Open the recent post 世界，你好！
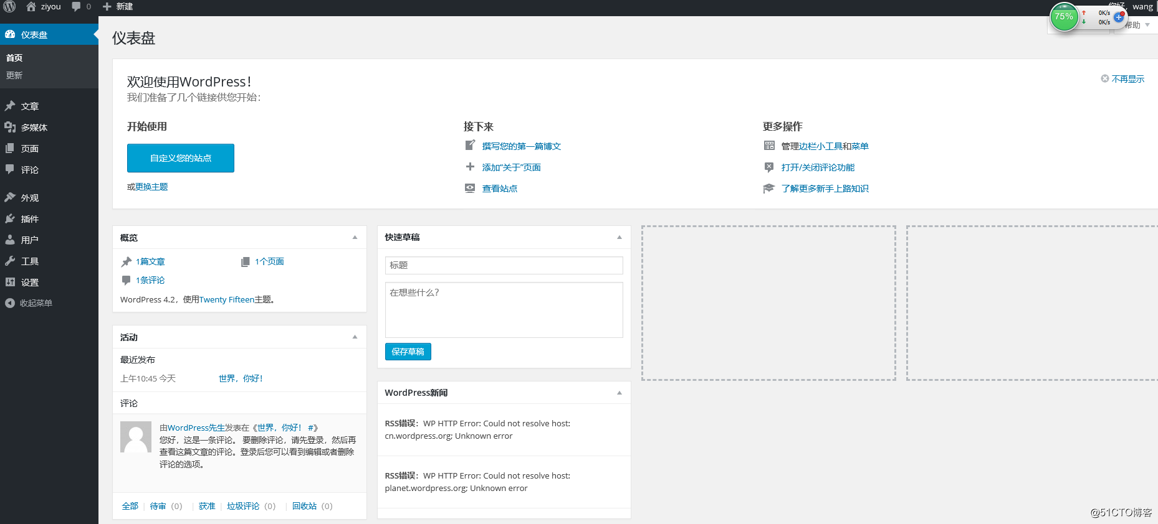The height and width of the screenshot is (524, 1158). [x=241, y=378]
